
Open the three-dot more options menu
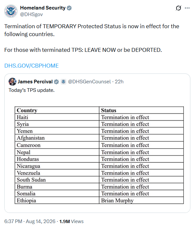pyautogui.click(x=187, y=8)
